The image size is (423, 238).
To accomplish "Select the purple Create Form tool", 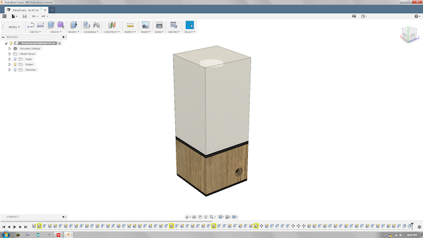I will click(60, 25).
